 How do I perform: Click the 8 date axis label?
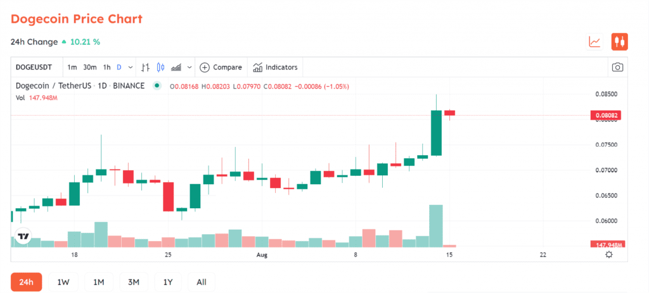(x=356, y=255)
